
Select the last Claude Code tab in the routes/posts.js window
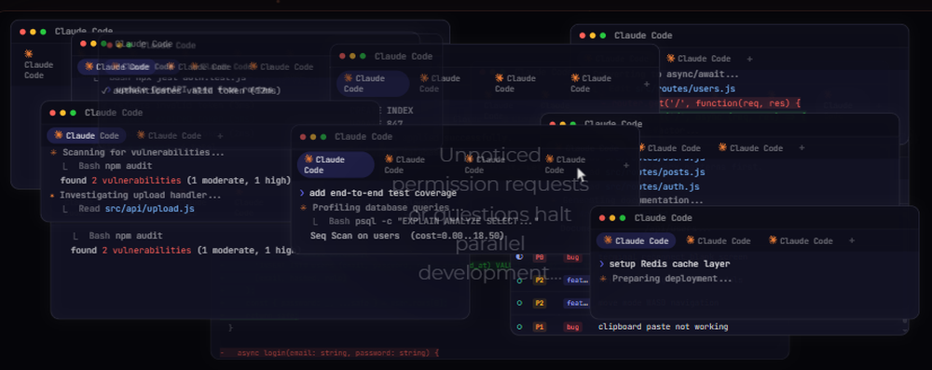[750, 147]
